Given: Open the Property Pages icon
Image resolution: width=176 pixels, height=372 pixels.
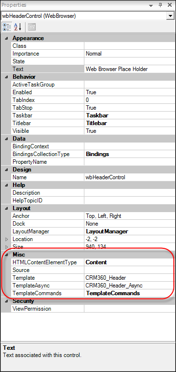Looking at the screenshot, I should [x=32, y=27].
